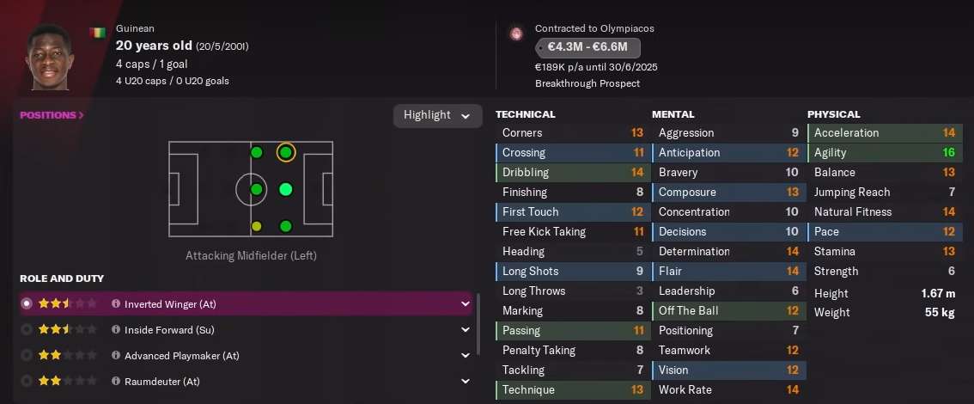Viewport: 974px width, 404px height.
Task: Choose the Advanced Playmaker (At) radio button
Action: tap(27, 355)
